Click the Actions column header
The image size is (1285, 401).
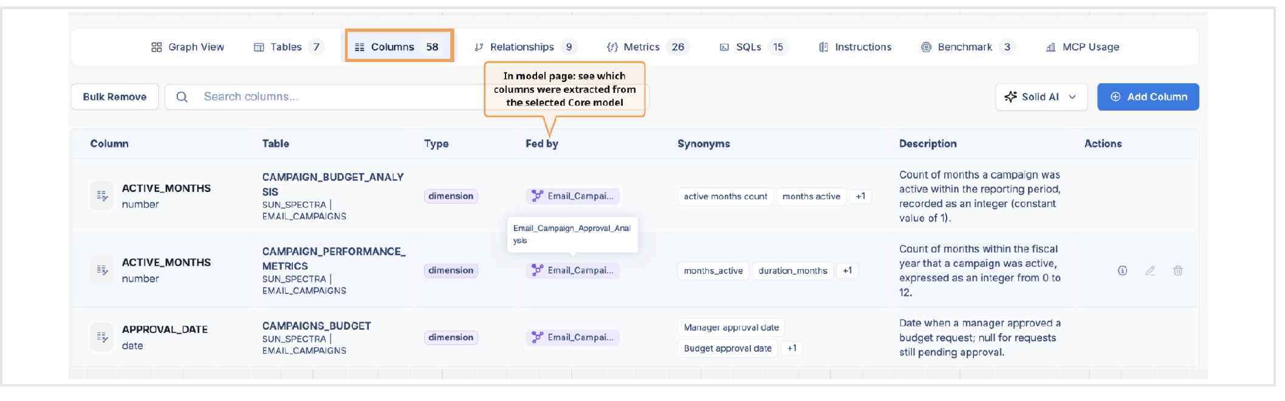[x=1103, y=144]
